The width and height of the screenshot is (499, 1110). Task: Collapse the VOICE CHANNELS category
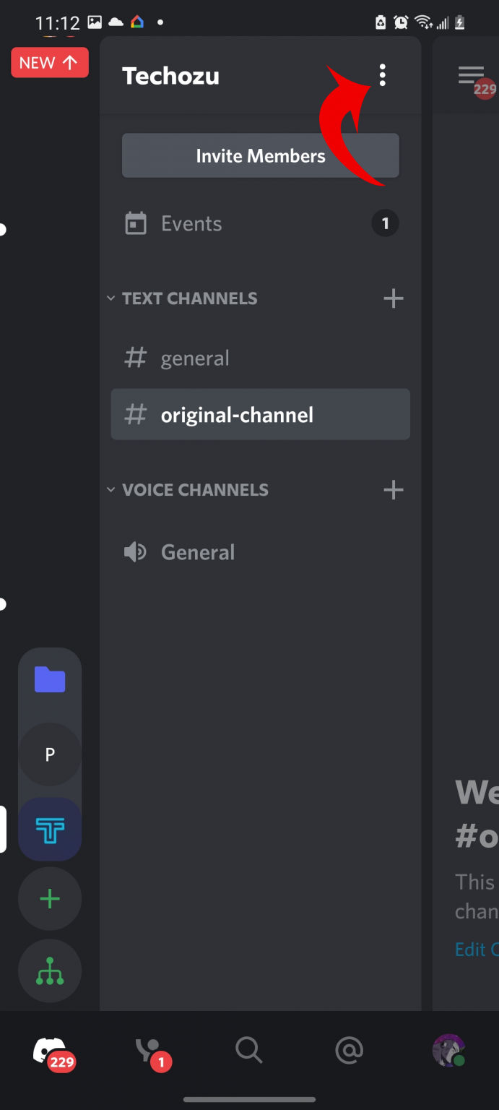pyautogui.click(x=111, y=489)
